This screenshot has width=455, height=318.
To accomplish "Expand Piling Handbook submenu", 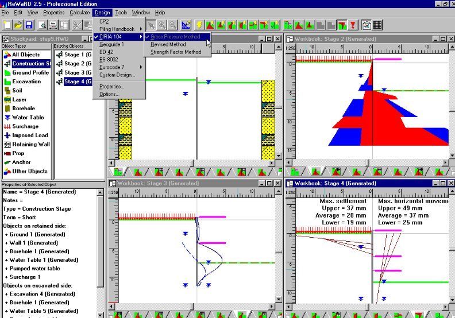I will (x=119, y=29).
